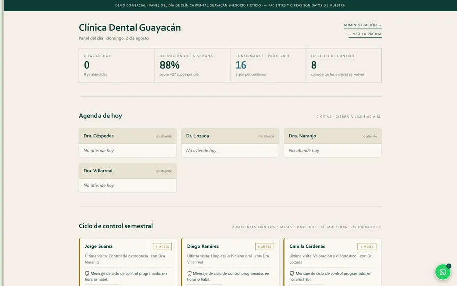The width and height of the screenshot is (457, 286).
Task: Click '0 CITAS · CIERRA A LAS 8:00 A.M.'
Action: tap(349, 117)
